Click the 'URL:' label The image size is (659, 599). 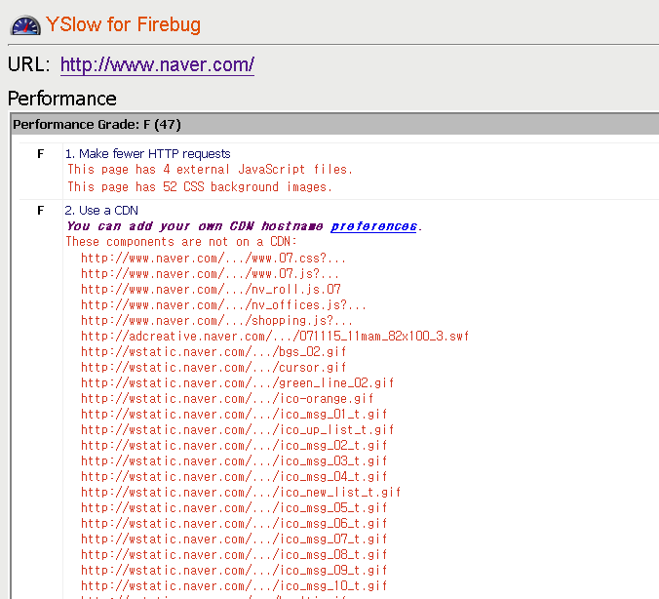point(29,64)
